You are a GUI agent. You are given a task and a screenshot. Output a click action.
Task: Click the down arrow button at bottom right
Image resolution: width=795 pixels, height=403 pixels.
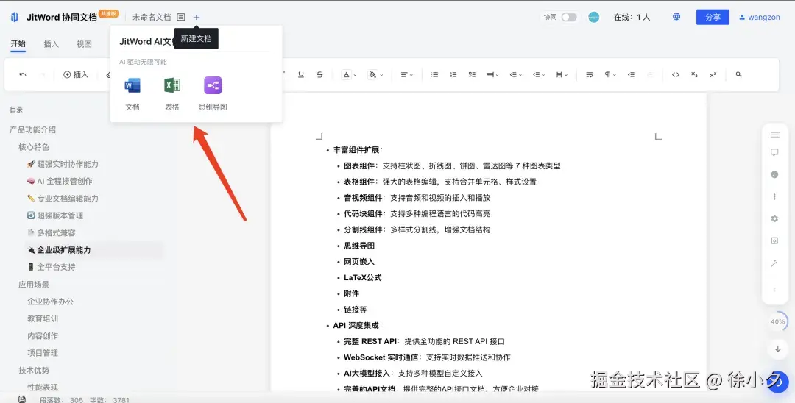778,349
